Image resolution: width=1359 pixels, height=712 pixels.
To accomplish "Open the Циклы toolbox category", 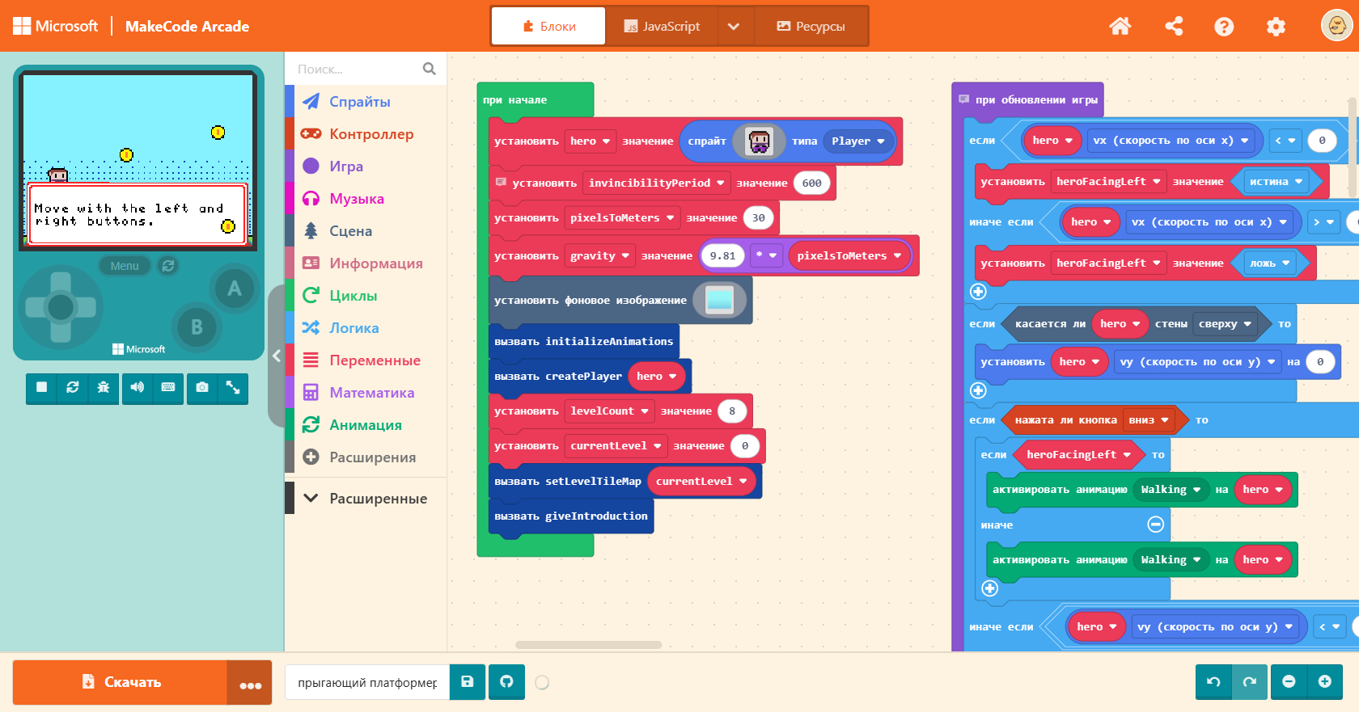I will [366, 296].
